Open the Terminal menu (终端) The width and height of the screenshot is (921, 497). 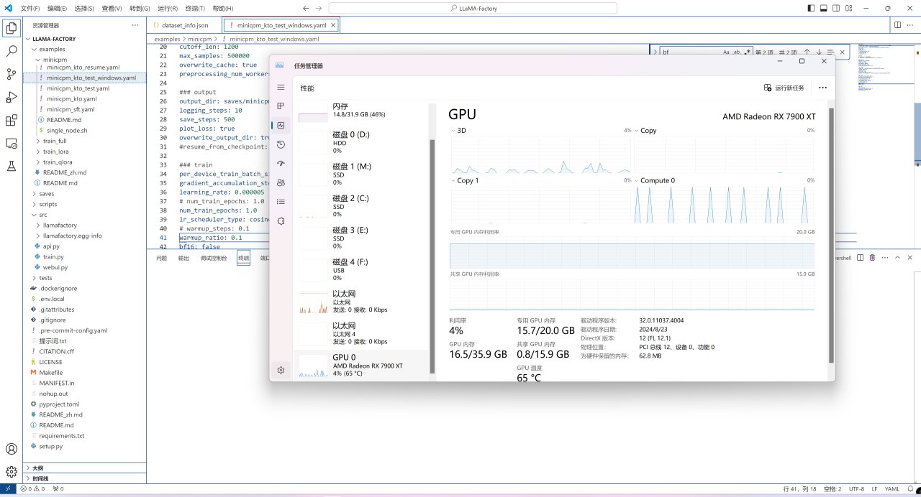point(195,8)
